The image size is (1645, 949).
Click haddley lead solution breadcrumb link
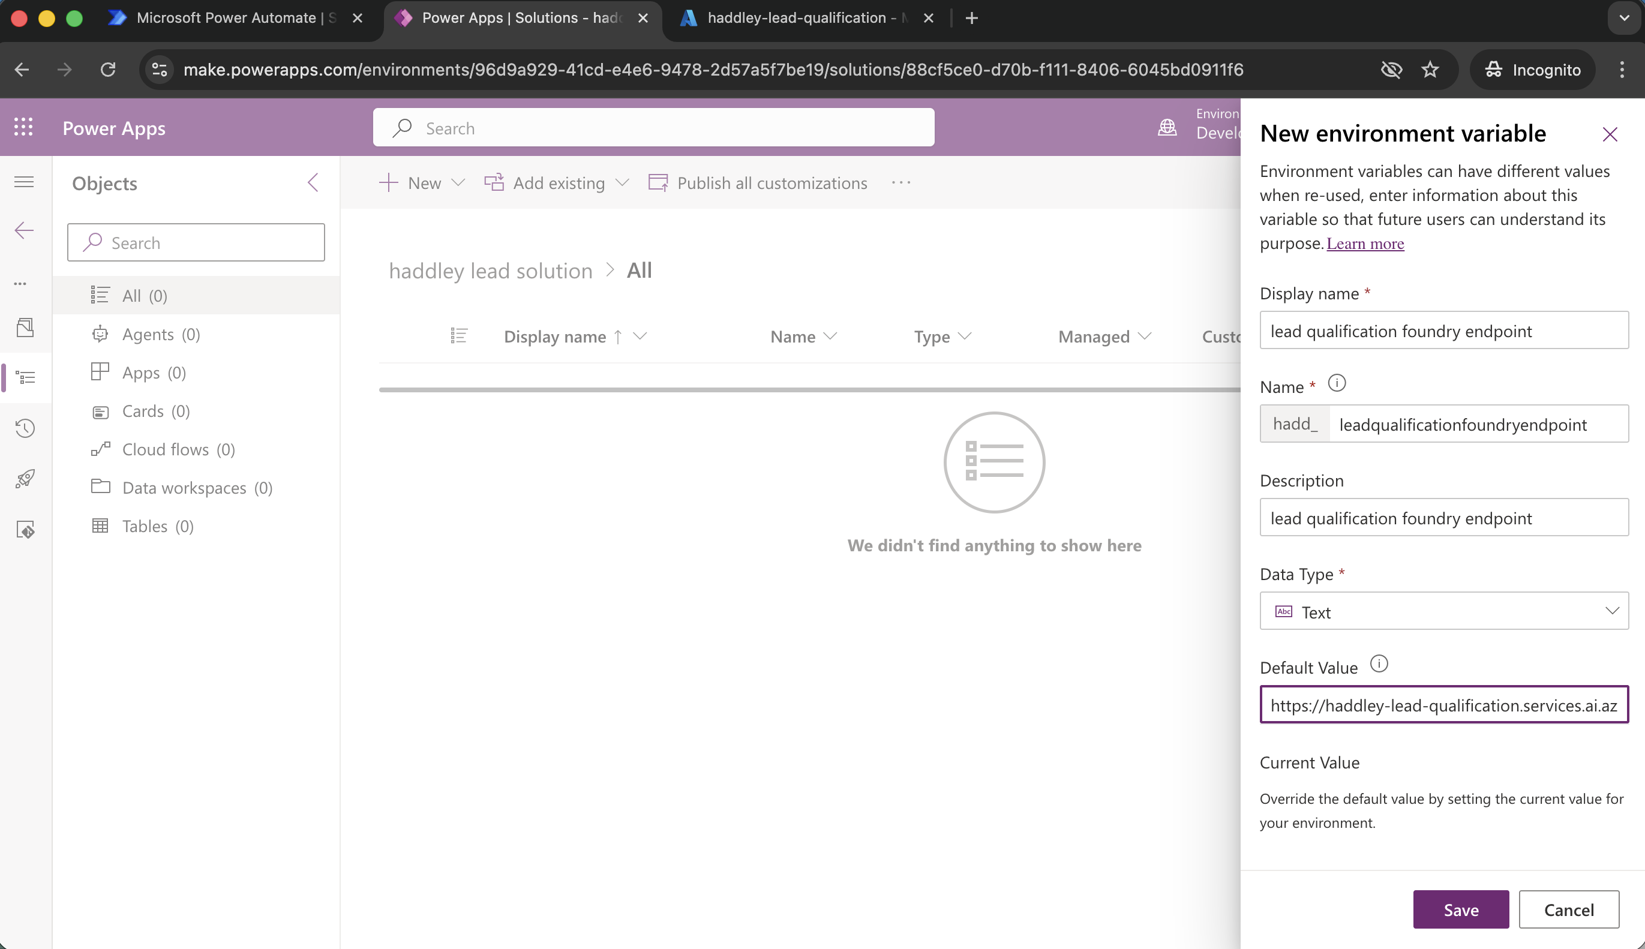[490, 271]
